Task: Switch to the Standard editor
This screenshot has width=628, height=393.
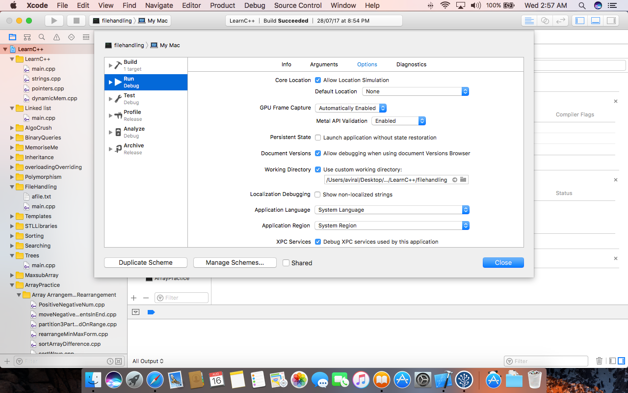Action: coord(529,21)
